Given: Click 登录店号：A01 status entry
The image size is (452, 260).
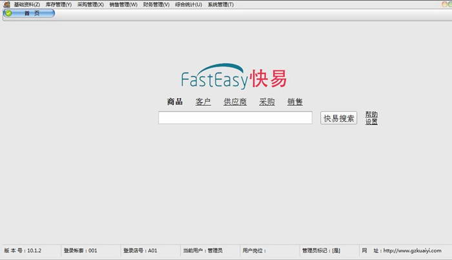Looking at the screenshot, I should point(140,250).
